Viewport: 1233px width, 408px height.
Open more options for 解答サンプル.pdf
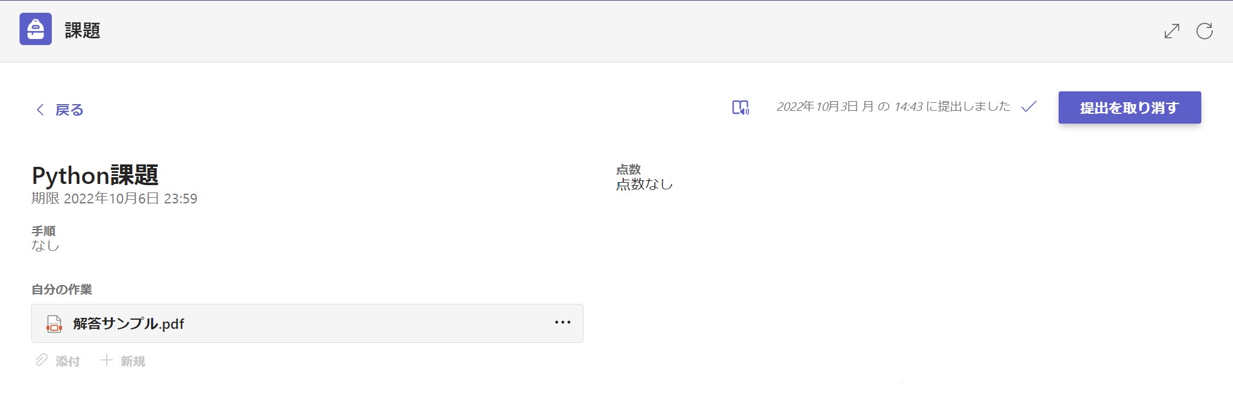[x=562, y=323]
